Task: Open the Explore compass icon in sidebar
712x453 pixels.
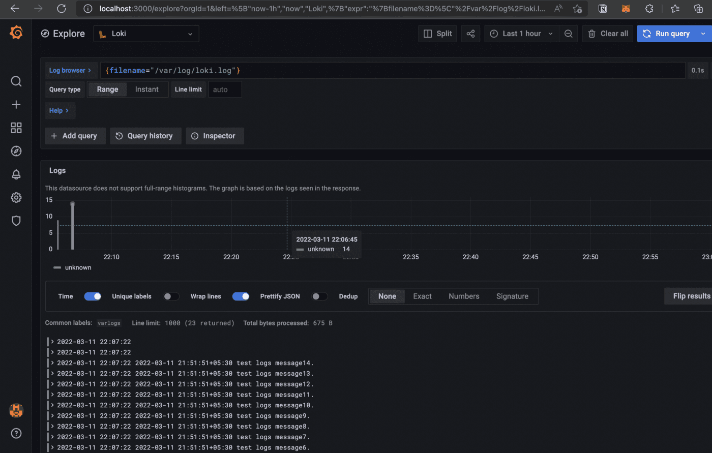Action: pos(16,151)
